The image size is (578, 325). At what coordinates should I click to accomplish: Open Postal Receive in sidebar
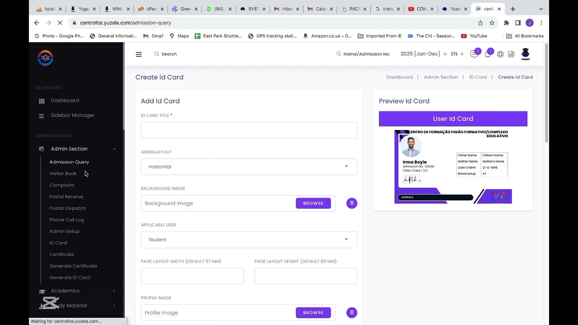pyautogui.click(x=66, y=197)
